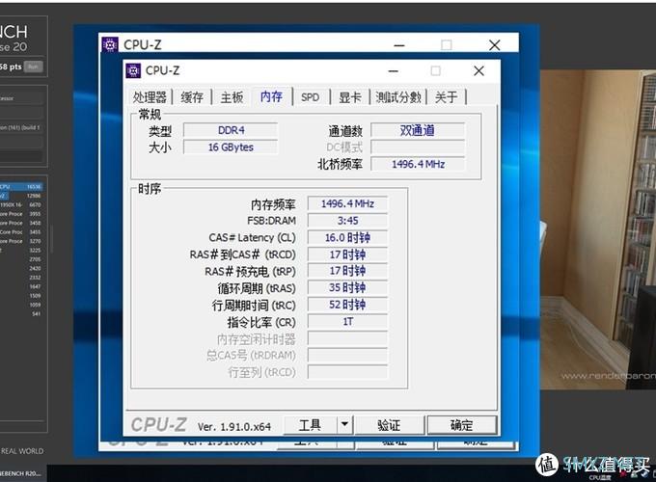This screenshot has height=482, width=656.
Task: Click the tRCD 17 时钟 value
Action: (347, 254)
